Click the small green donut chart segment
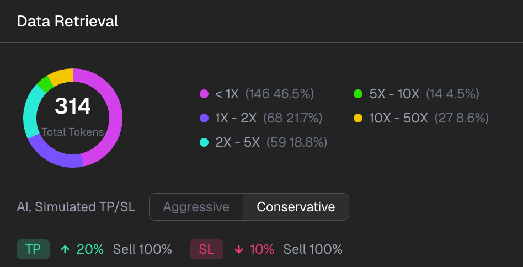Image resolution: width=523 pixels, height=267 pixels. click(x=45, y=84)
